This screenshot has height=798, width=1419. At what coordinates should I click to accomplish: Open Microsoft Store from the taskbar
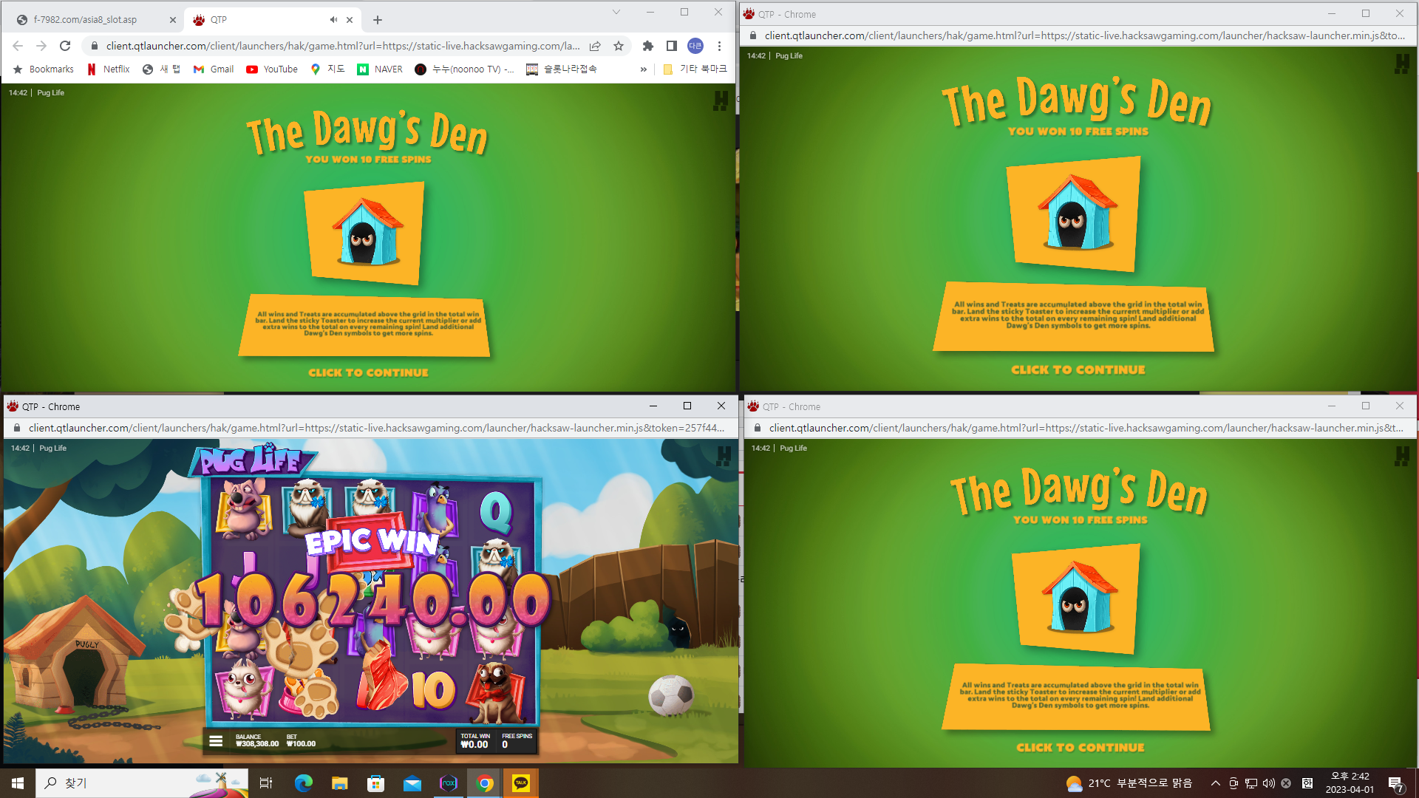(x=375, y=783)
